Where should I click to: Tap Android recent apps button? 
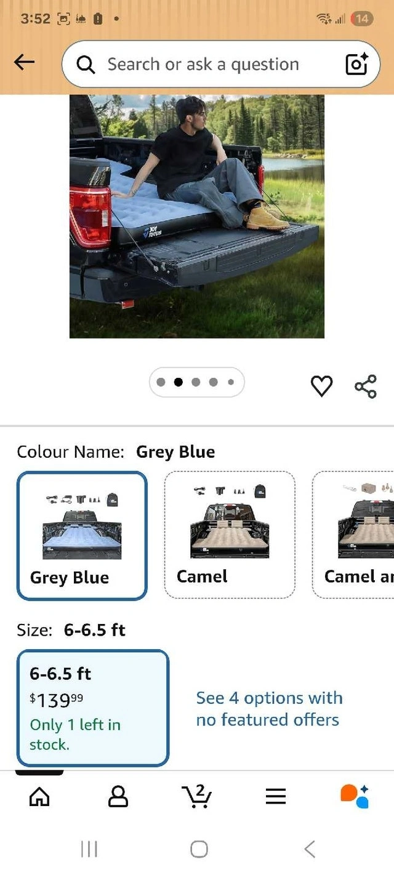(x=89, y=850)
